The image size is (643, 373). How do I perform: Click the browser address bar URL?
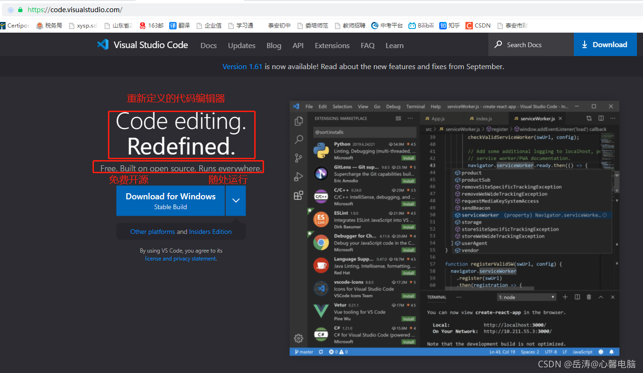pos(75,9)
